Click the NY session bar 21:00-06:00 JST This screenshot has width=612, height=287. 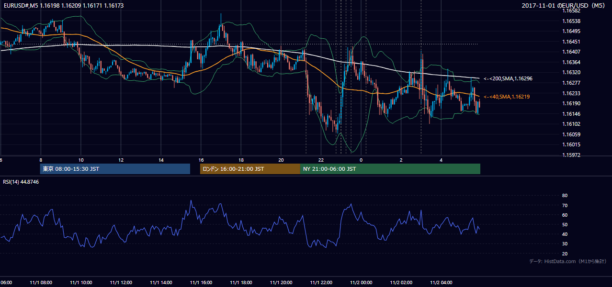pyautogui.click(x=390, y=169)
